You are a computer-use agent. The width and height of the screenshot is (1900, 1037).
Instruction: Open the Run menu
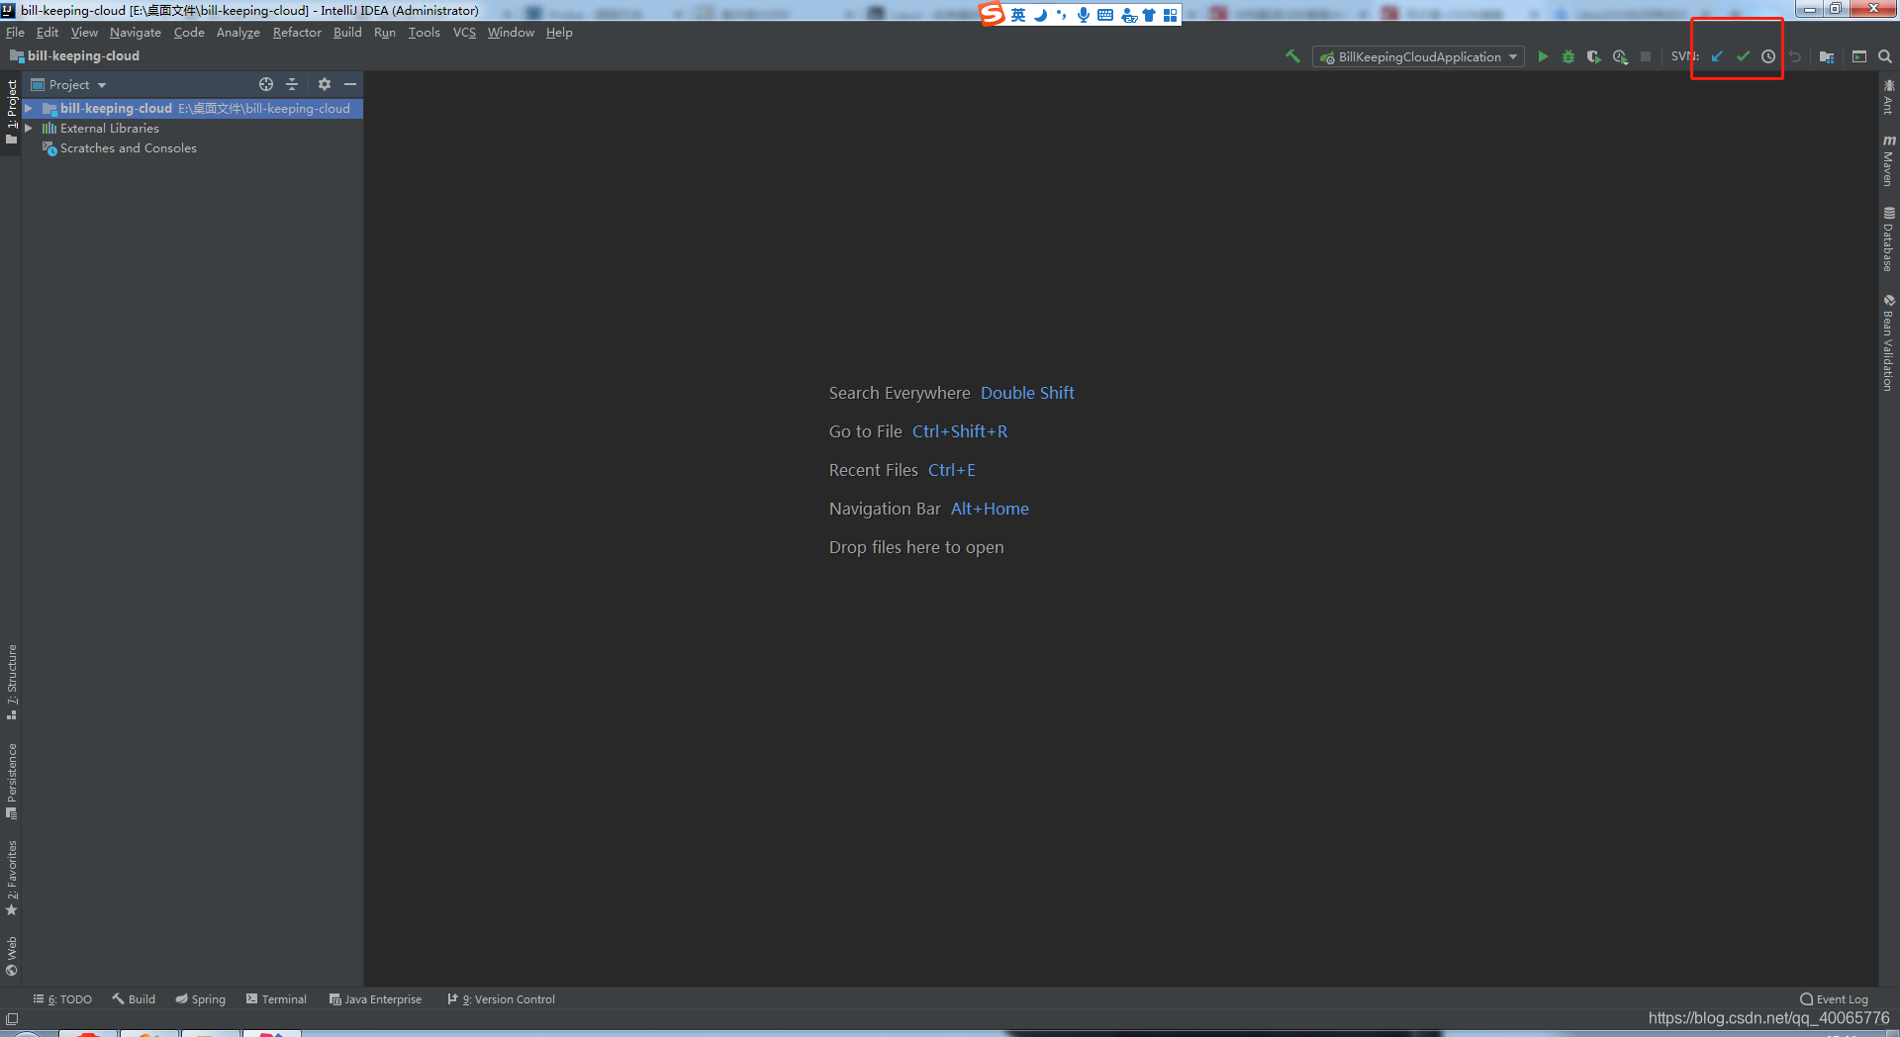pos(385,32)
